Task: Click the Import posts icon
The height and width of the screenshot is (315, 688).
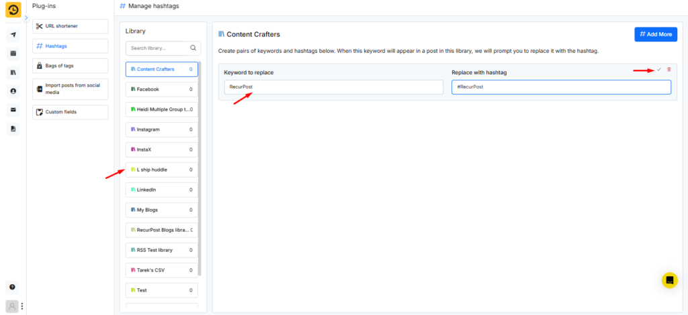Action: 40,89
